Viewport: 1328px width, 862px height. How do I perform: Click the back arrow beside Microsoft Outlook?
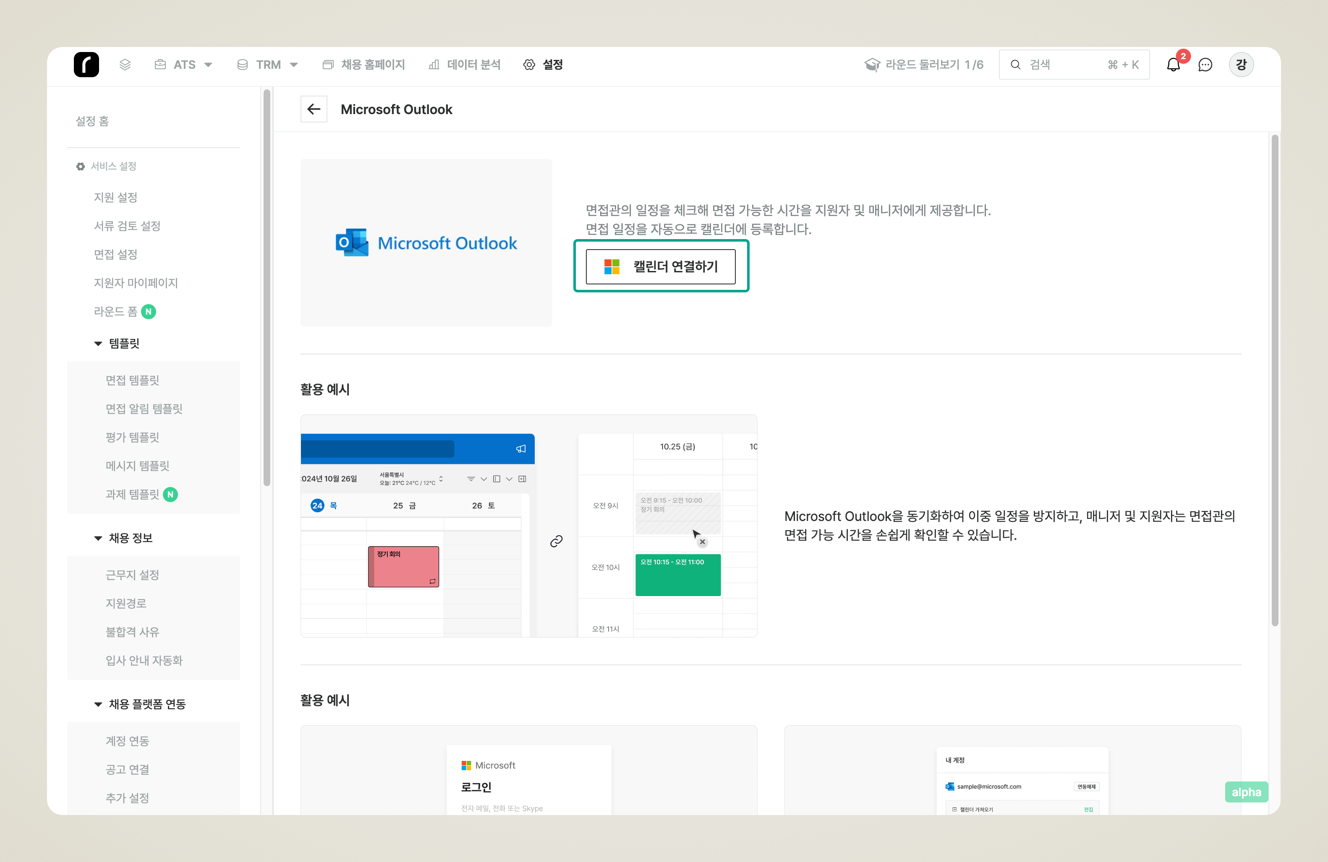314,109
